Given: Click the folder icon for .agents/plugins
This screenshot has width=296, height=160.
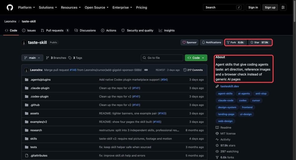Looking at the screenshot, I should pos(27,80).
